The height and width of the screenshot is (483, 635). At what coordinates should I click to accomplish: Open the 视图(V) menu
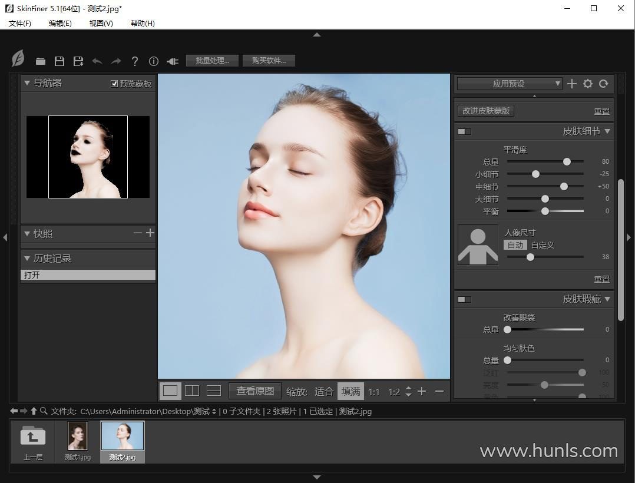[101, 23]
